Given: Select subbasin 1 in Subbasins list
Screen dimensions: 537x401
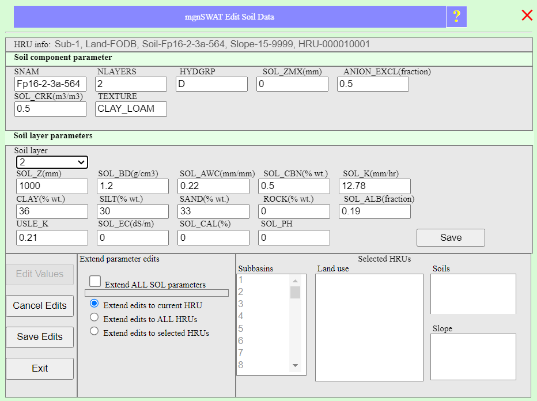Looking at the screenshot, I should [263, 280].
